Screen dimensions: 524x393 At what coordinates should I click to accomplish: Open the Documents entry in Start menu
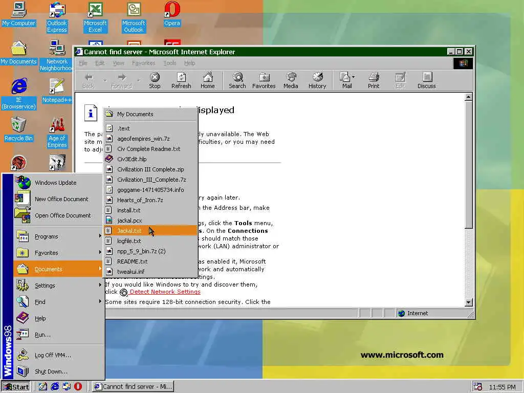(58, 269)
